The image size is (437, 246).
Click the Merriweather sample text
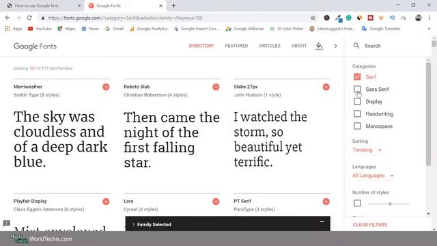pyautogui.click(x=61, y=139)
